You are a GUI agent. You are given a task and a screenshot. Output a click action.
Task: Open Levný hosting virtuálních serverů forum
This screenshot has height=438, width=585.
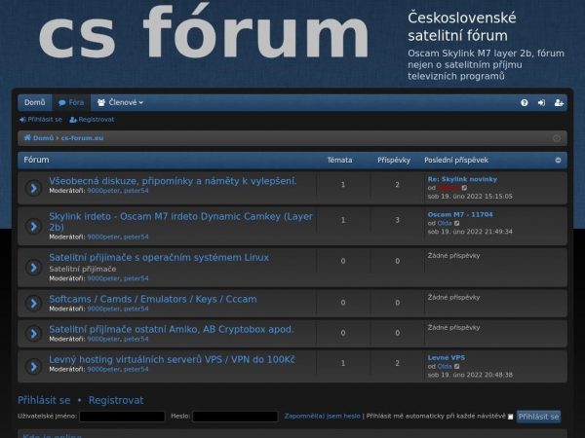[x=172, y=359]
